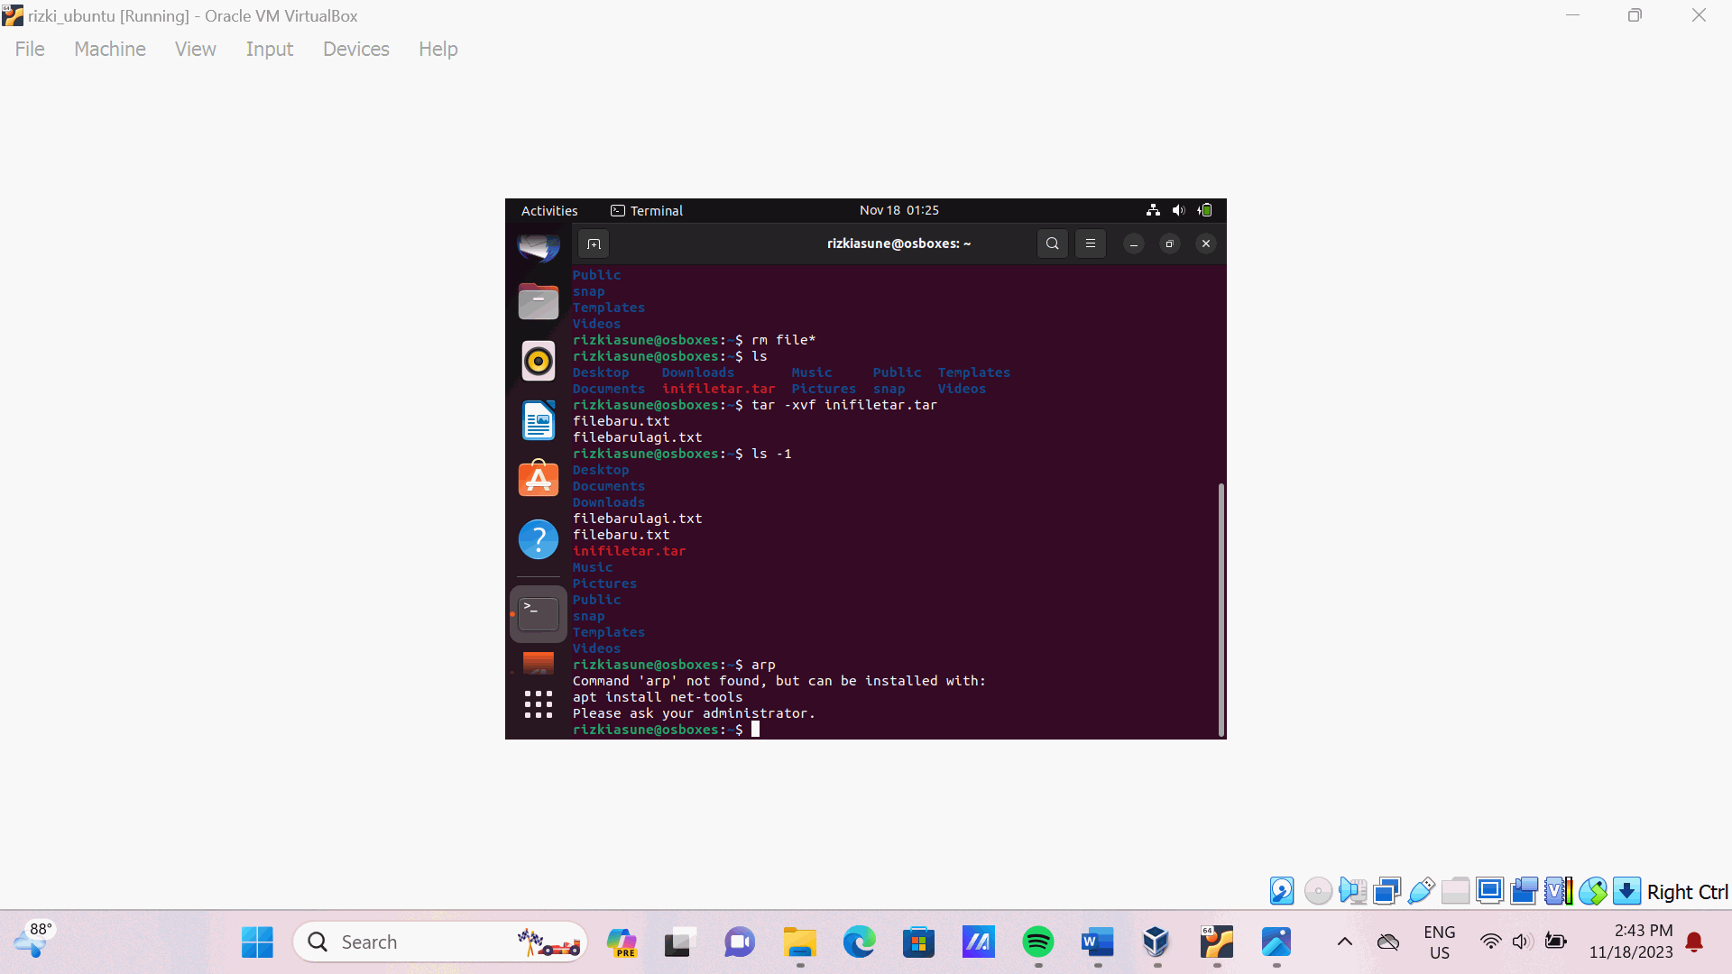Open the Machine menu
The width and height of the screenshot is (1732, 974).
click(110, 49)
